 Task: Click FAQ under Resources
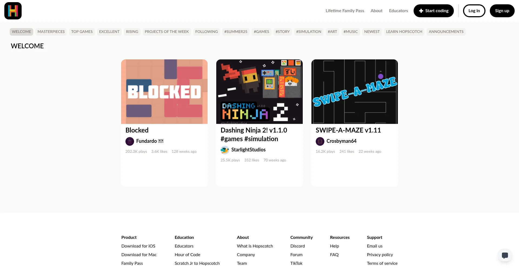click(x=334, y=255)
